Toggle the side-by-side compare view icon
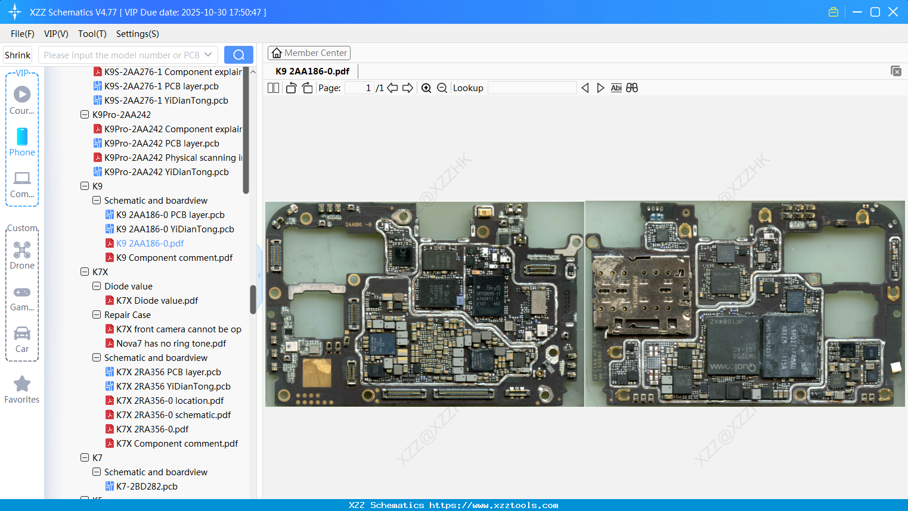 click(632, 88)
